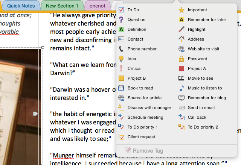241x165 pixels.
Task: Choose the Idea lightbulb tag icon
Action: point(121,59)
